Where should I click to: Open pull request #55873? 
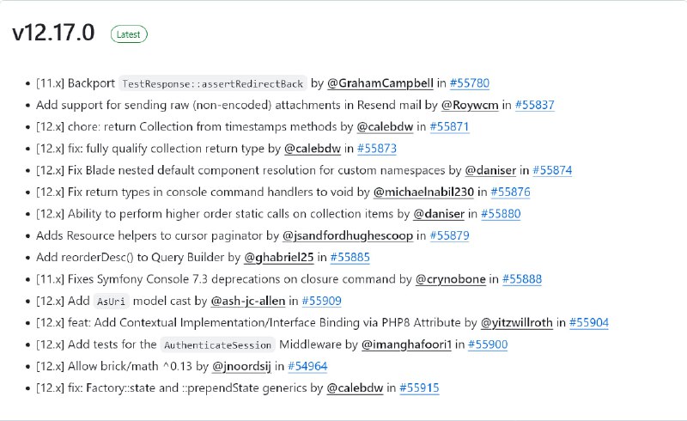click(377, 149)
